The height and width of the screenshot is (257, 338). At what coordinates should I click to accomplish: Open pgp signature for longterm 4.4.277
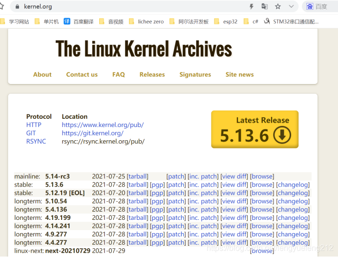pyautogui.click(x=157, y=242)
